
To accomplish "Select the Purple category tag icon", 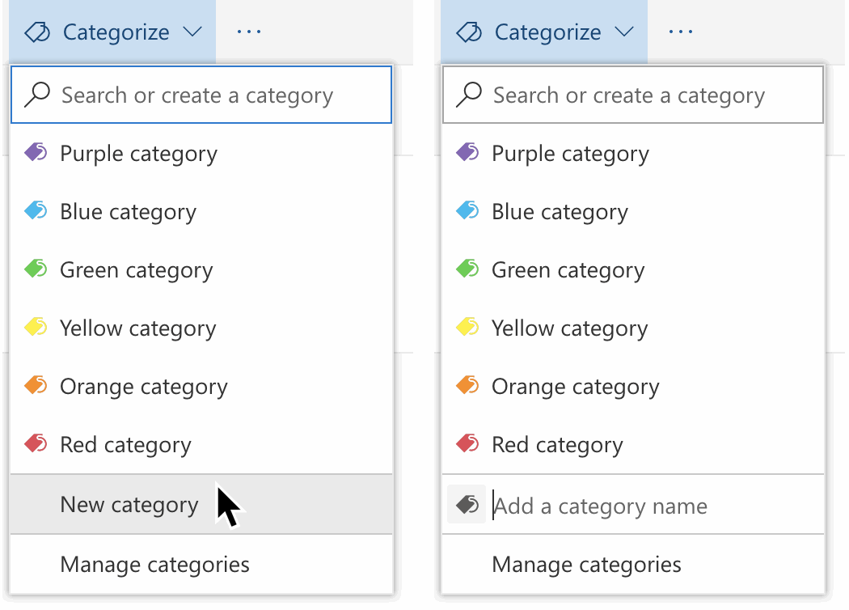I will coord(38,153).
